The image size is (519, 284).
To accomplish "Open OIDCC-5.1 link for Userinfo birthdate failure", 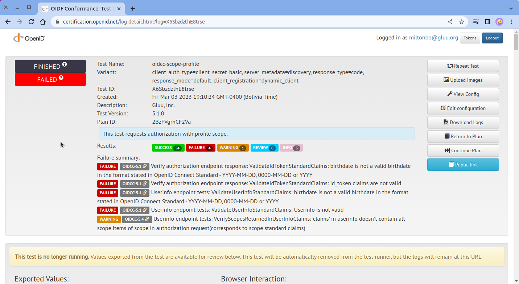I will click(x=134, y=193).
